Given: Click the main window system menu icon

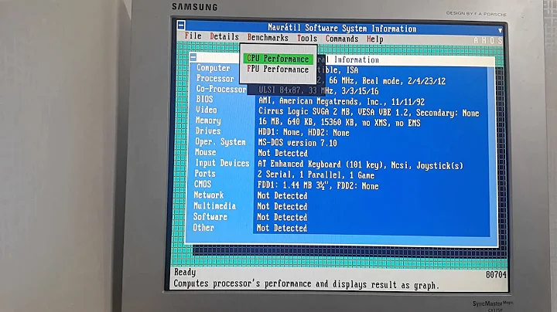Looking at the screenshot, I should pos(181,25).
